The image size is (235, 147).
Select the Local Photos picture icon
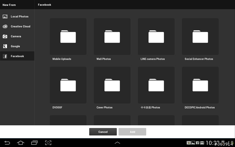pyautogui.click(x=5, y=17)
